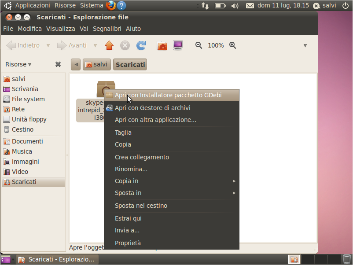Choose Apri con Installatore pacchetto GDebi
The image size is (353, 265).
(172, 95)
